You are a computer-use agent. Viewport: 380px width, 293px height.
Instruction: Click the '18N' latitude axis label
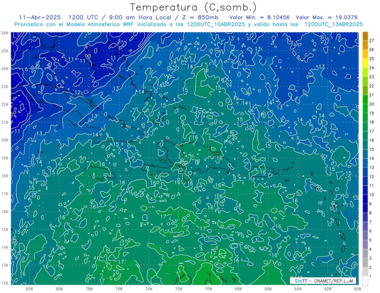(x=4, y=176)
